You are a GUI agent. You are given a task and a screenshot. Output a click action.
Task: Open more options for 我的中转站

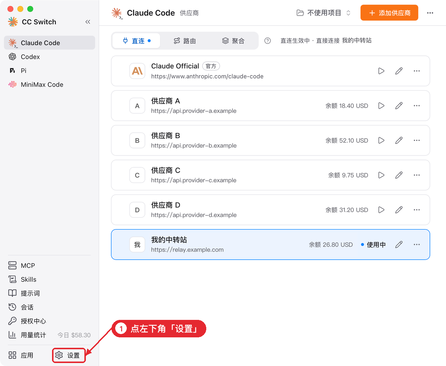[x=417, y=244]
